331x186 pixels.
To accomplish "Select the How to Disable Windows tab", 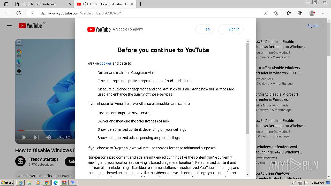I will (x=105, y=4).
